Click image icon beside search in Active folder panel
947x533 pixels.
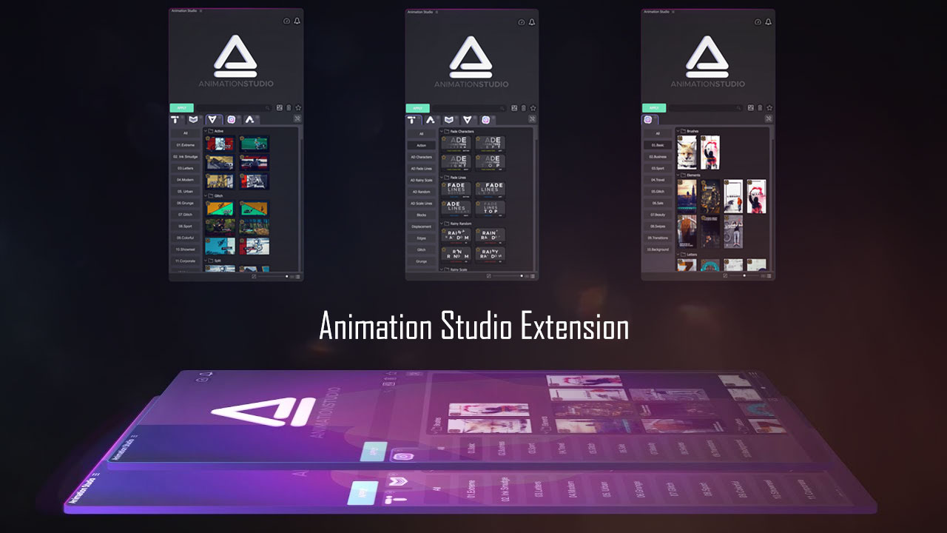[279, 107]
